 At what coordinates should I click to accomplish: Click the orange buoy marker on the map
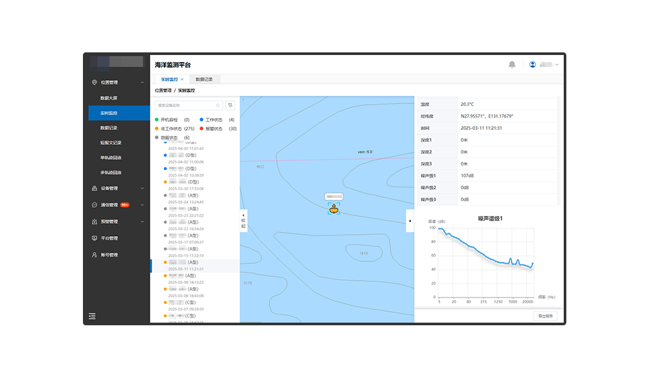(334, 209)
